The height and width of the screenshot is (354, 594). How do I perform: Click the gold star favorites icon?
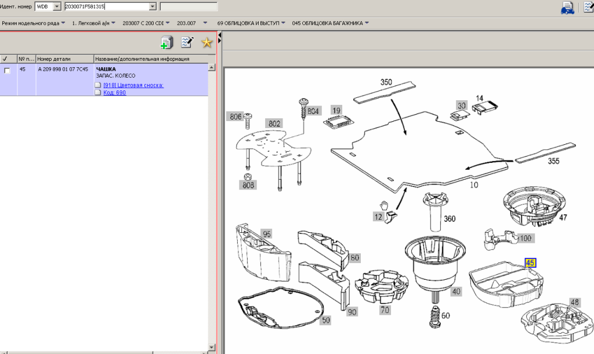[x=206, y=42]
